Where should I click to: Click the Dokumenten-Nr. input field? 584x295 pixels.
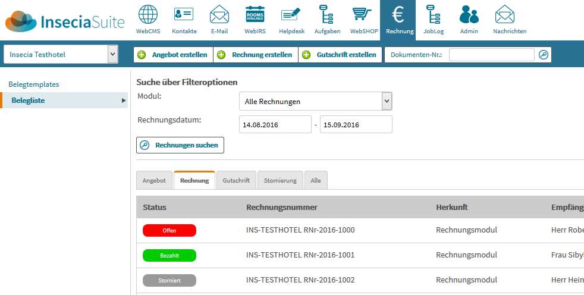[x=491, y=55]
